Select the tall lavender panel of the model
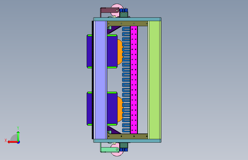Image resolution: width=248 pixels, height=160 pixels. coord(100,80)
